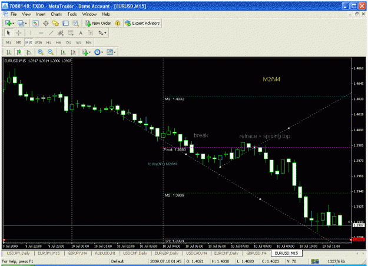Image resolution: width=368 pixels, height=266 pixels.
Task: Open the View menu
Action: coord(26,14)
